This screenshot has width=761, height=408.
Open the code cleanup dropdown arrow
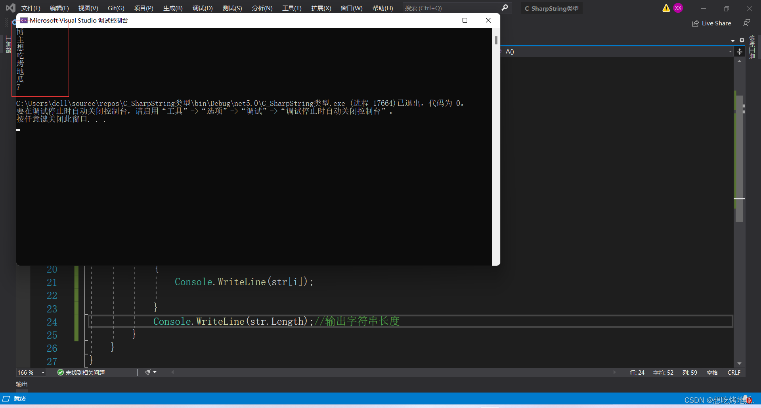point(155,372)
